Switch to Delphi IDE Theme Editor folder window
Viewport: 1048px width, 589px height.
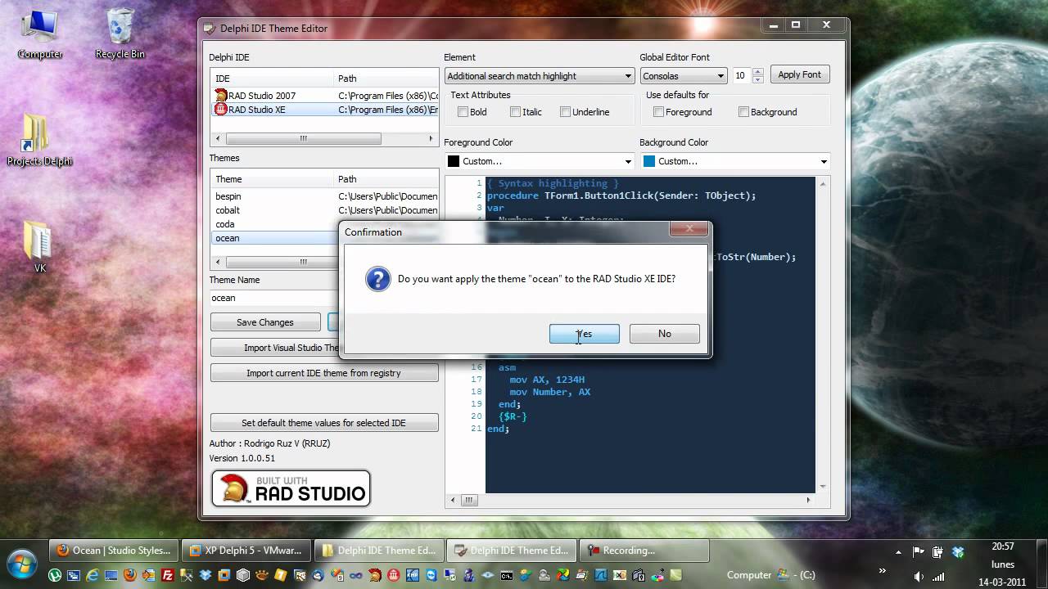click(379, 551)
